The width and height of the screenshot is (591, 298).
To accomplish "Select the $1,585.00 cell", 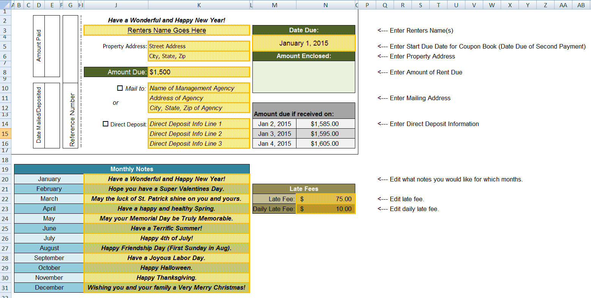I will [326, 124].
